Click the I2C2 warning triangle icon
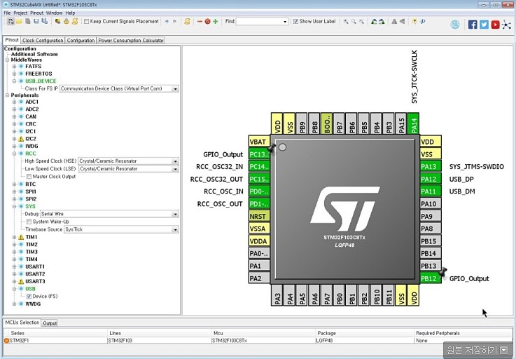The image size is (516, 359). pyautogui.click(x=21, y=139)
